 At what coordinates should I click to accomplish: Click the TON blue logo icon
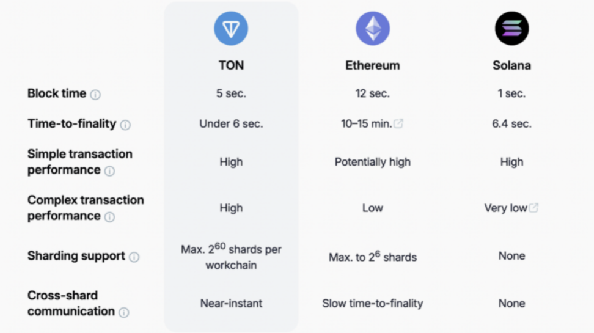(231, 29)
